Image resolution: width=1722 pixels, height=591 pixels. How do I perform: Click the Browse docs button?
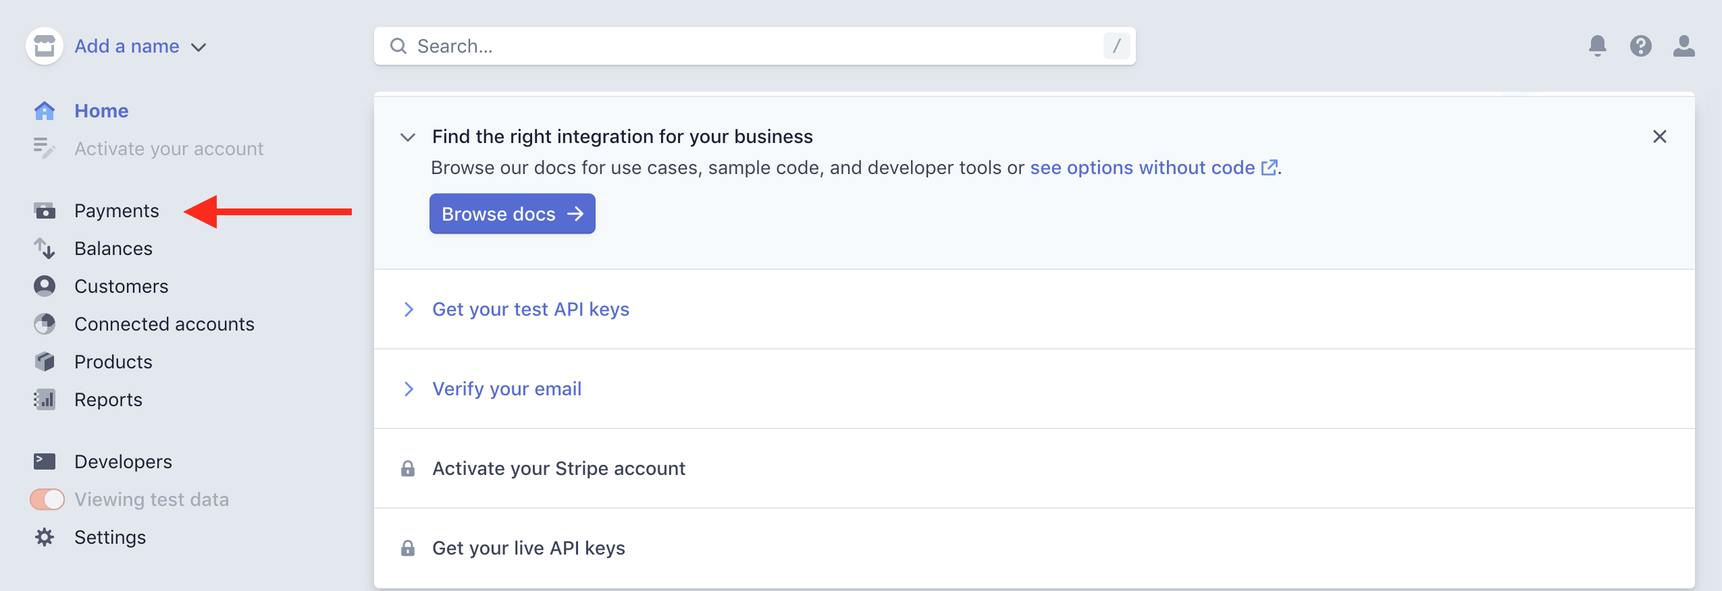(512, 214)
